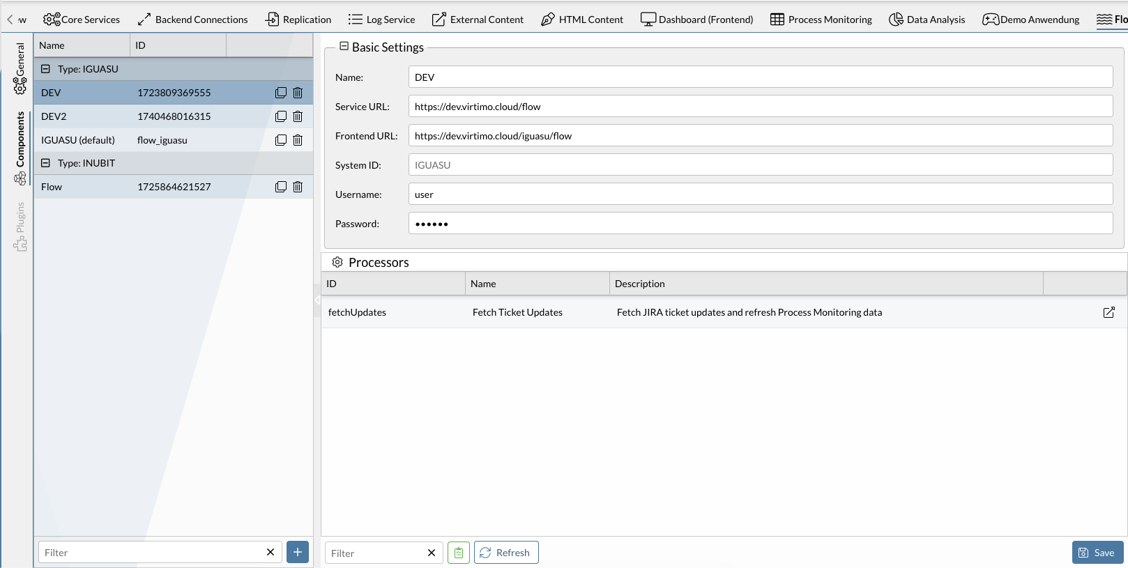Focus the Service URL input field
Image resolution: width=1128 pixels, height=568 pixels.
click(760, 107)
